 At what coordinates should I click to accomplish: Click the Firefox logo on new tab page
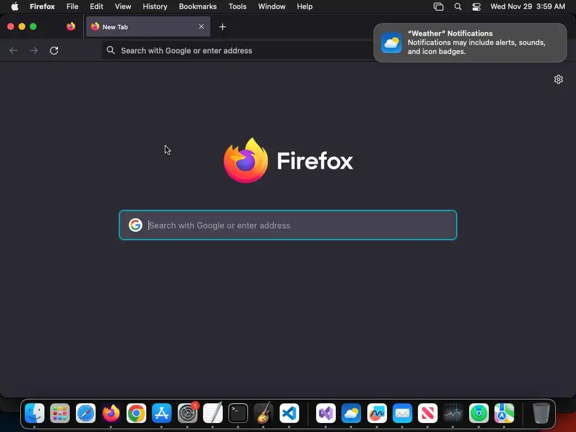pos(246,160)
